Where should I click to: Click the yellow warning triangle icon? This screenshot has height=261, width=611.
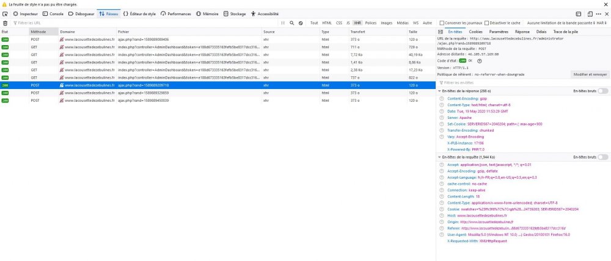pos(4,4)
